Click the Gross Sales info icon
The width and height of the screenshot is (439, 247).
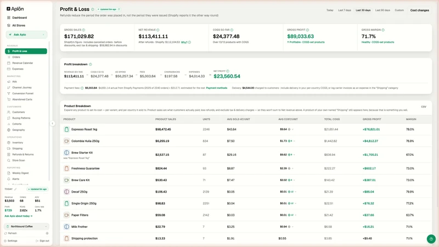pos(84,30)
